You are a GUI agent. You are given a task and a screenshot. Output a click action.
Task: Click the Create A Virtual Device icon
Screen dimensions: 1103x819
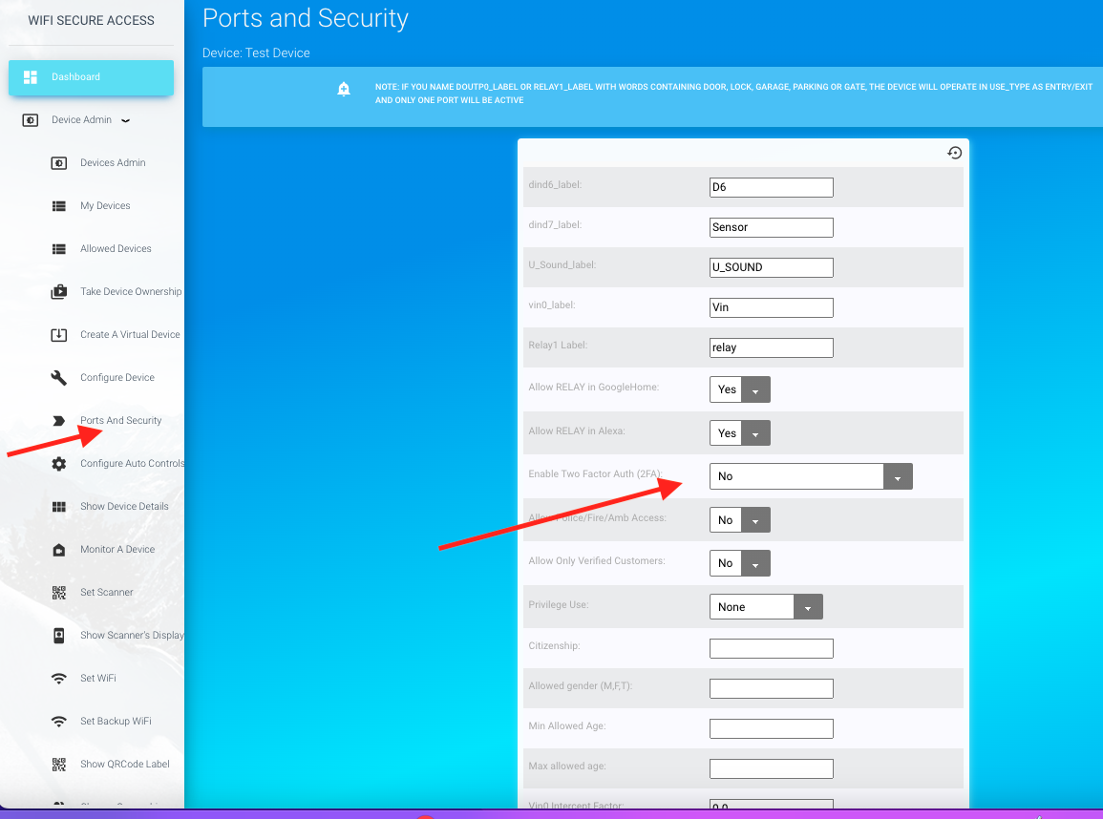click(59, 335)
